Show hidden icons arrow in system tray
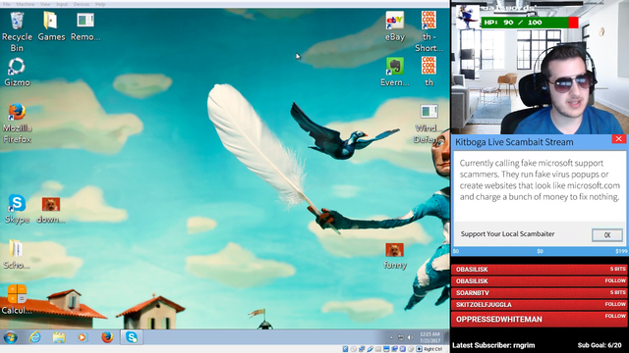 [x=391, y=337]
